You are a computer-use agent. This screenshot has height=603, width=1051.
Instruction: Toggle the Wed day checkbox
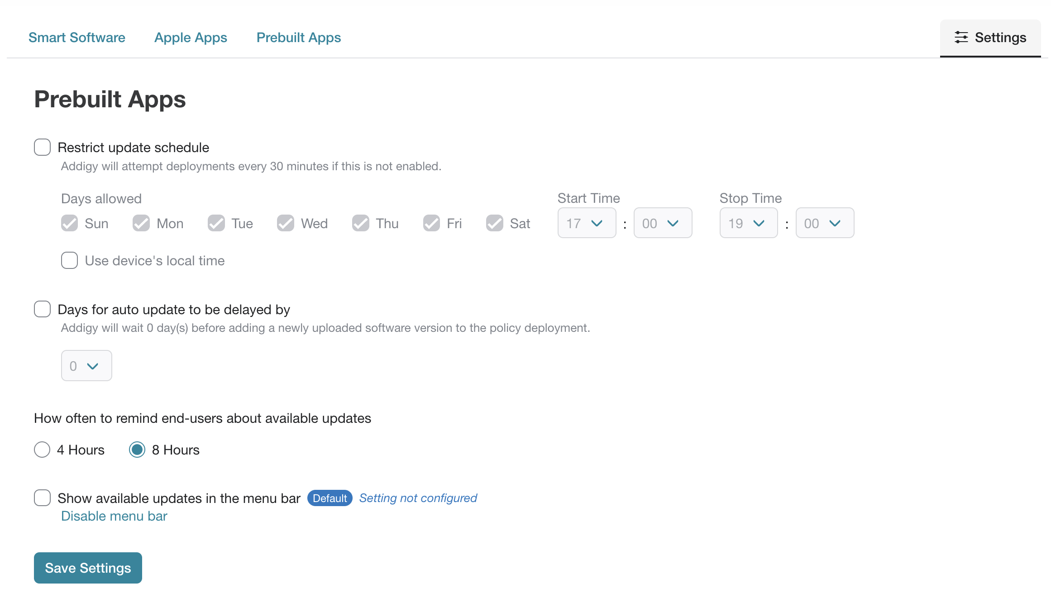coord(286,223)
